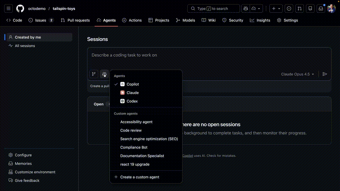Select the Copilot agent option
The width and height of the screenshot is (340, 191).
tap(132, 84)
